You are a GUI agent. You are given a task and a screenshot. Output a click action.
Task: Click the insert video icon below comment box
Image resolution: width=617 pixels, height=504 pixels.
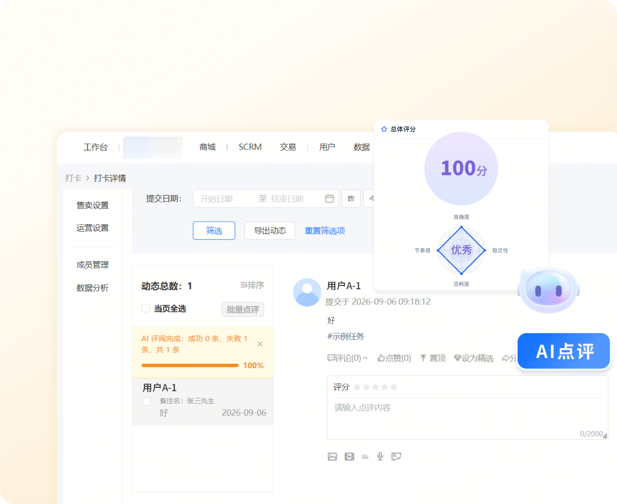[x=349, y=457]
